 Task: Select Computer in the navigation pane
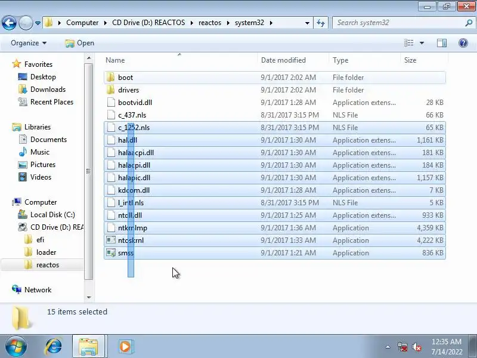click(x=41, y=202)
